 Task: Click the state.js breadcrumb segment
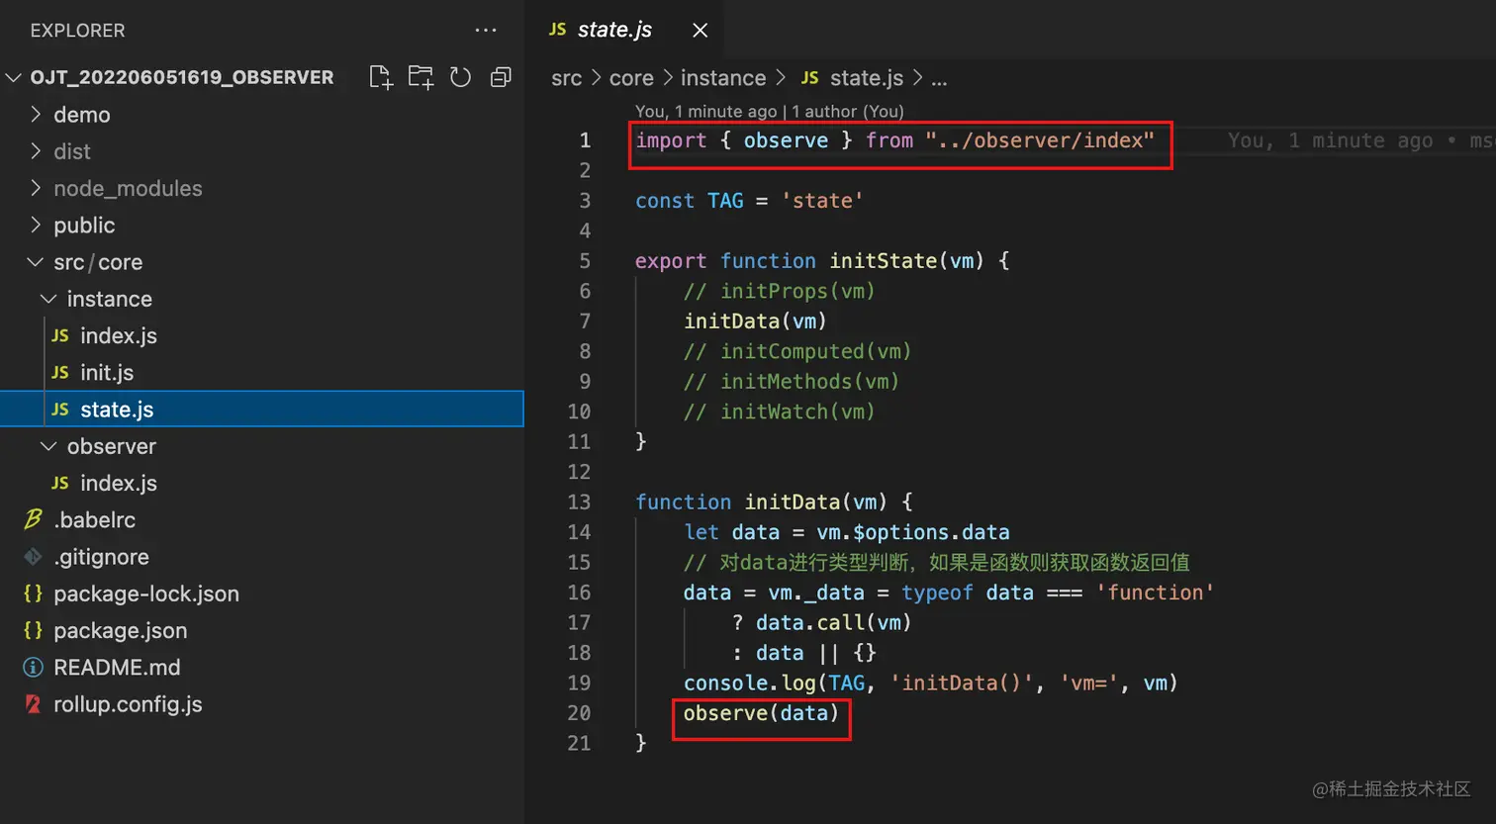(x=852, y=78)
